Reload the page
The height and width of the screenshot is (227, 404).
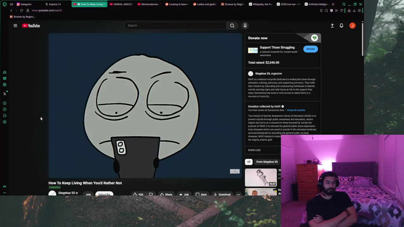pyautogui.click(x=21, y=10)
